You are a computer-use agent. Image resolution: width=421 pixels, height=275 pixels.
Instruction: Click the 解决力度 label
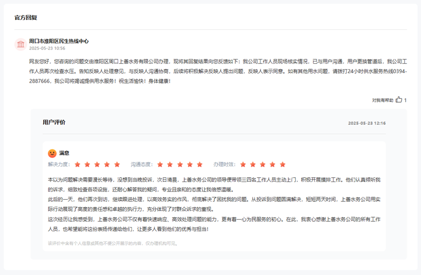[x=59, y=164]
